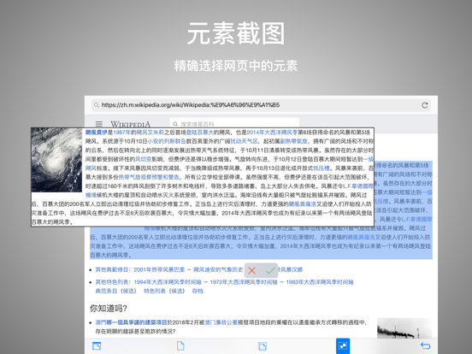Confirm element selection with the green checkmark
This screenshot has width=472, height=354.
click(x=270, y=270)
